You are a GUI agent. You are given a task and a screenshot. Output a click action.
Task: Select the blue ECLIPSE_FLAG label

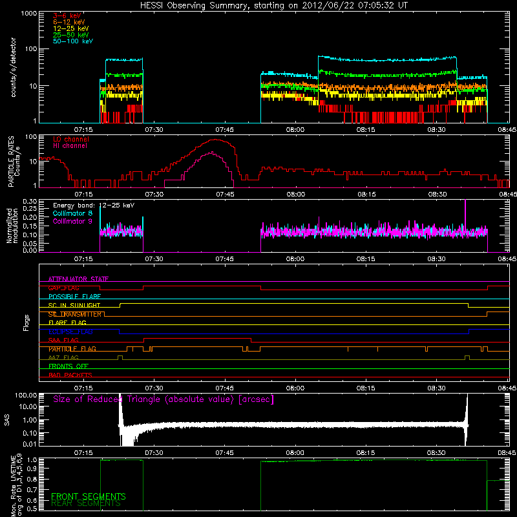click(70, 332)
